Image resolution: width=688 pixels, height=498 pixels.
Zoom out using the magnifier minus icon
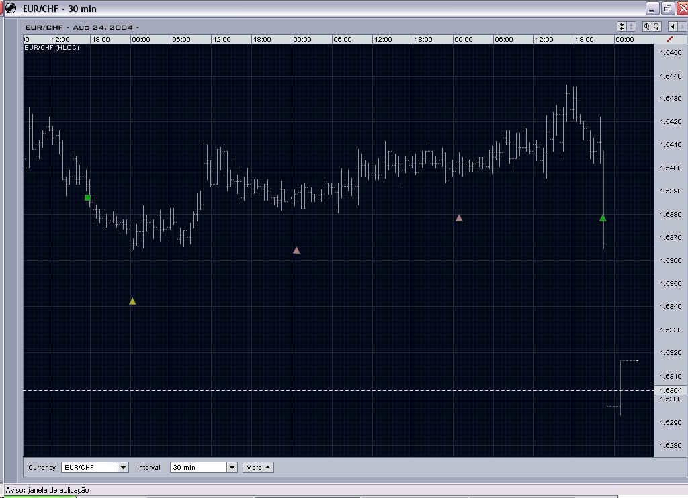click(656, 27)
